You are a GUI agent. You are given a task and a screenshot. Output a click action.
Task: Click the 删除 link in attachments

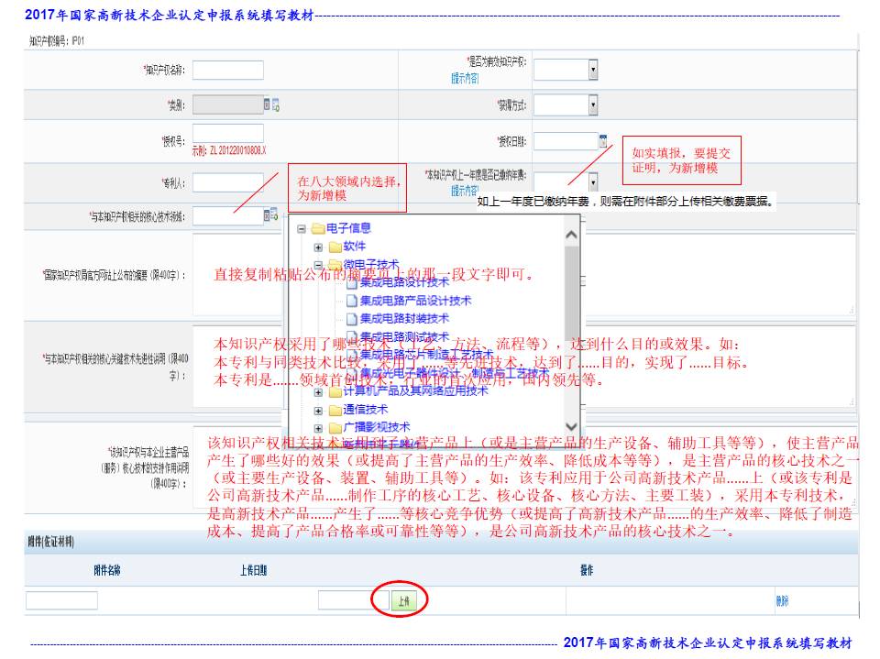click(781, 601)
